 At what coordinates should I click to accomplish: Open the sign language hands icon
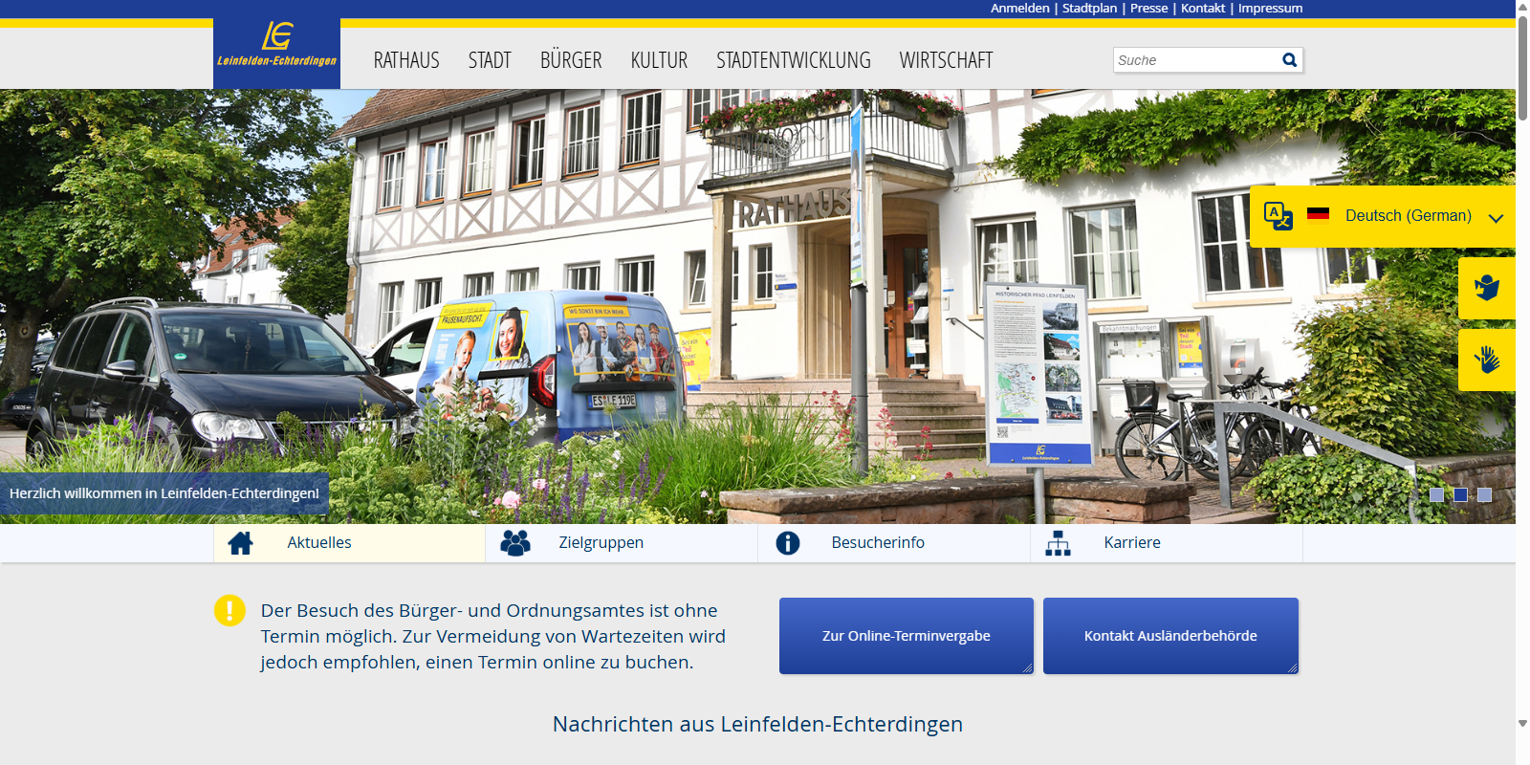pyautogui.click(x=1486, y=360)
